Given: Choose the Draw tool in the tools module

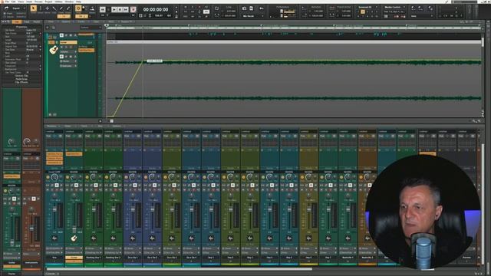Looking at the screenshot, I should click(x=61, y=8).
